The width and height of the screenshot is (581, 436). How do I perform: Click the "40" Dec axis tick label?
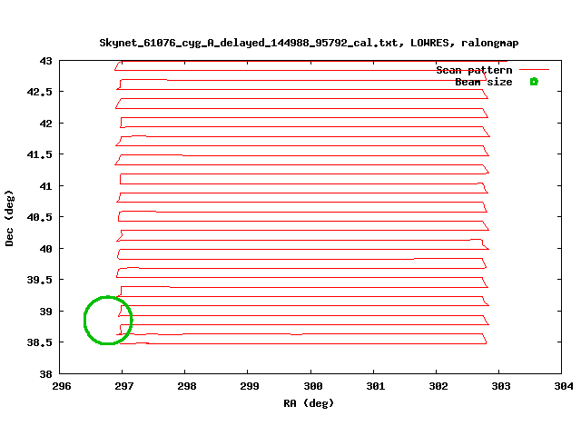46,249
